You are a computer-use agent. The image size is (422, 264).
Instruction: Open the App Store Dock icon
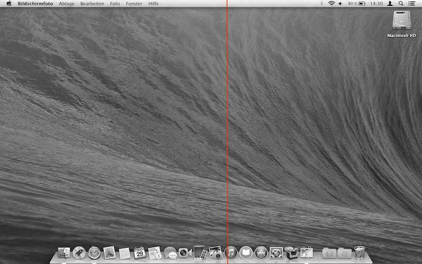pyautogui.click(x=261, y=253)
